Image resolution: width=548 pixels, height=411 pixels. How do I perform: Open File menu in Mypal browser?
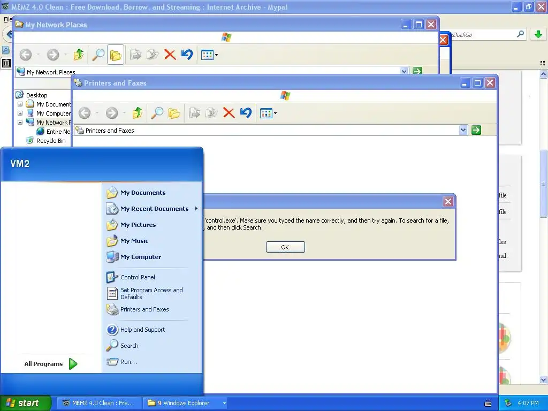pyautogui.click(x=7, y=19)
